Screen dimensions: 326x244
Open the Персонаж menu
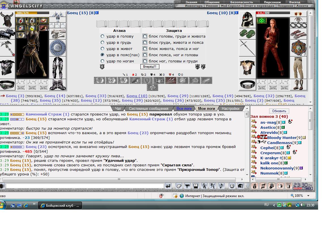click(x=272, y=2)
